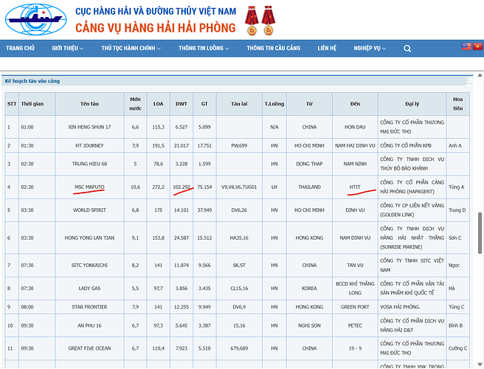Switch language with the US flag icon

point(466,46)
